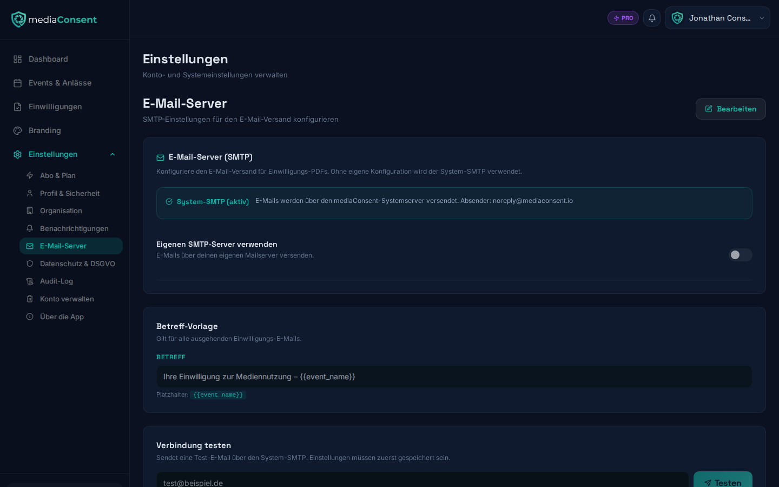Viewport: 779px width, 487px height.
Task: View the Audit-Log
Action: [71, 281]
